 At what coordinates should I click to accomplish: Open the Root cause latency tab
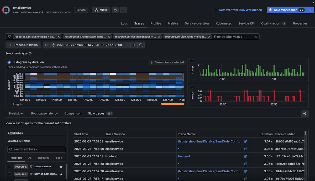(44, 113)
